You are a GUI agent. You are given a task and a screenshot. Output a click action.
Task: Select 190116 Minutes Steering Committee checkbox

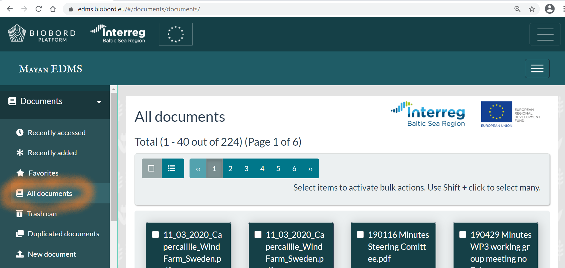tap(360, 234)
